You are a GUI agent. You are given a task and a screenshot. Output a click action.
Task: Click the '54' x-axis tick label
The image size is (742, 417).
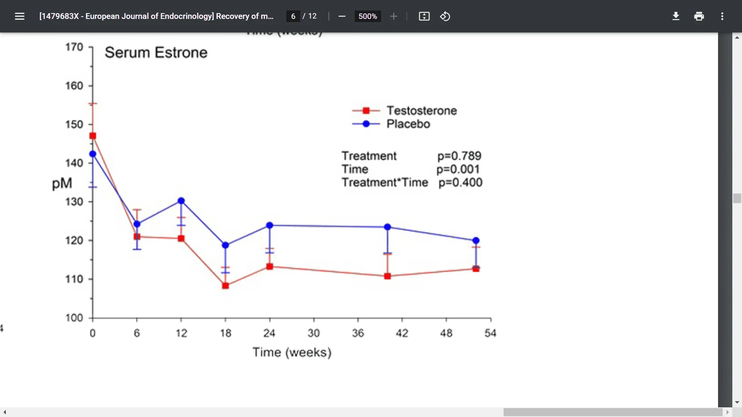[490, 333]
